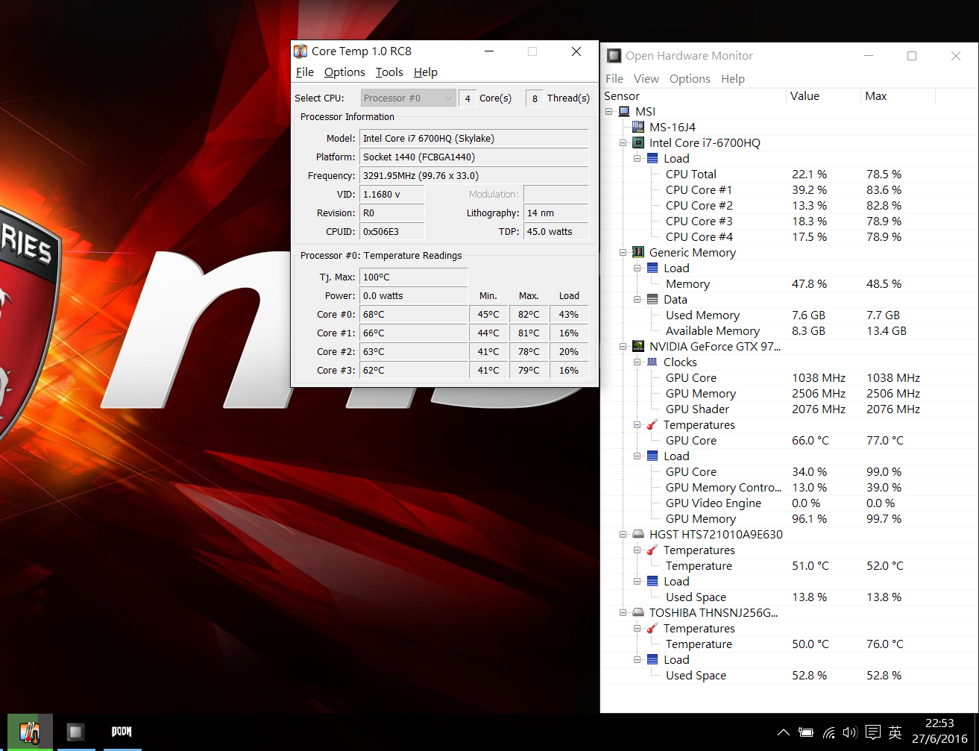Open the Action Center notifications icon

point(873,732)
